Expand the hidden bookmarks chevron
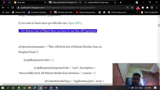 pos(137,12)
